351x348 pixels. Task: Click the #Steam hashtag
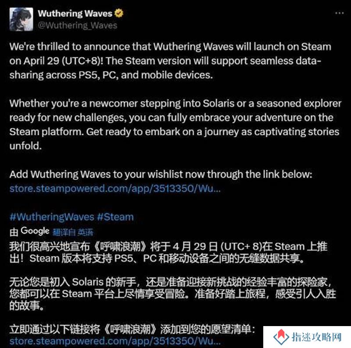coord(115,217)
